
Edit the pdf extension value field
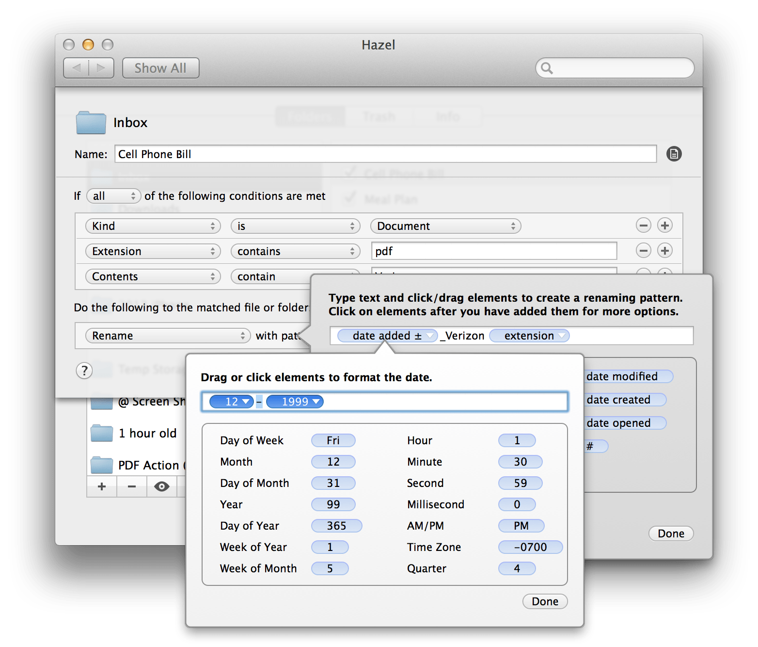coord(494,251)
